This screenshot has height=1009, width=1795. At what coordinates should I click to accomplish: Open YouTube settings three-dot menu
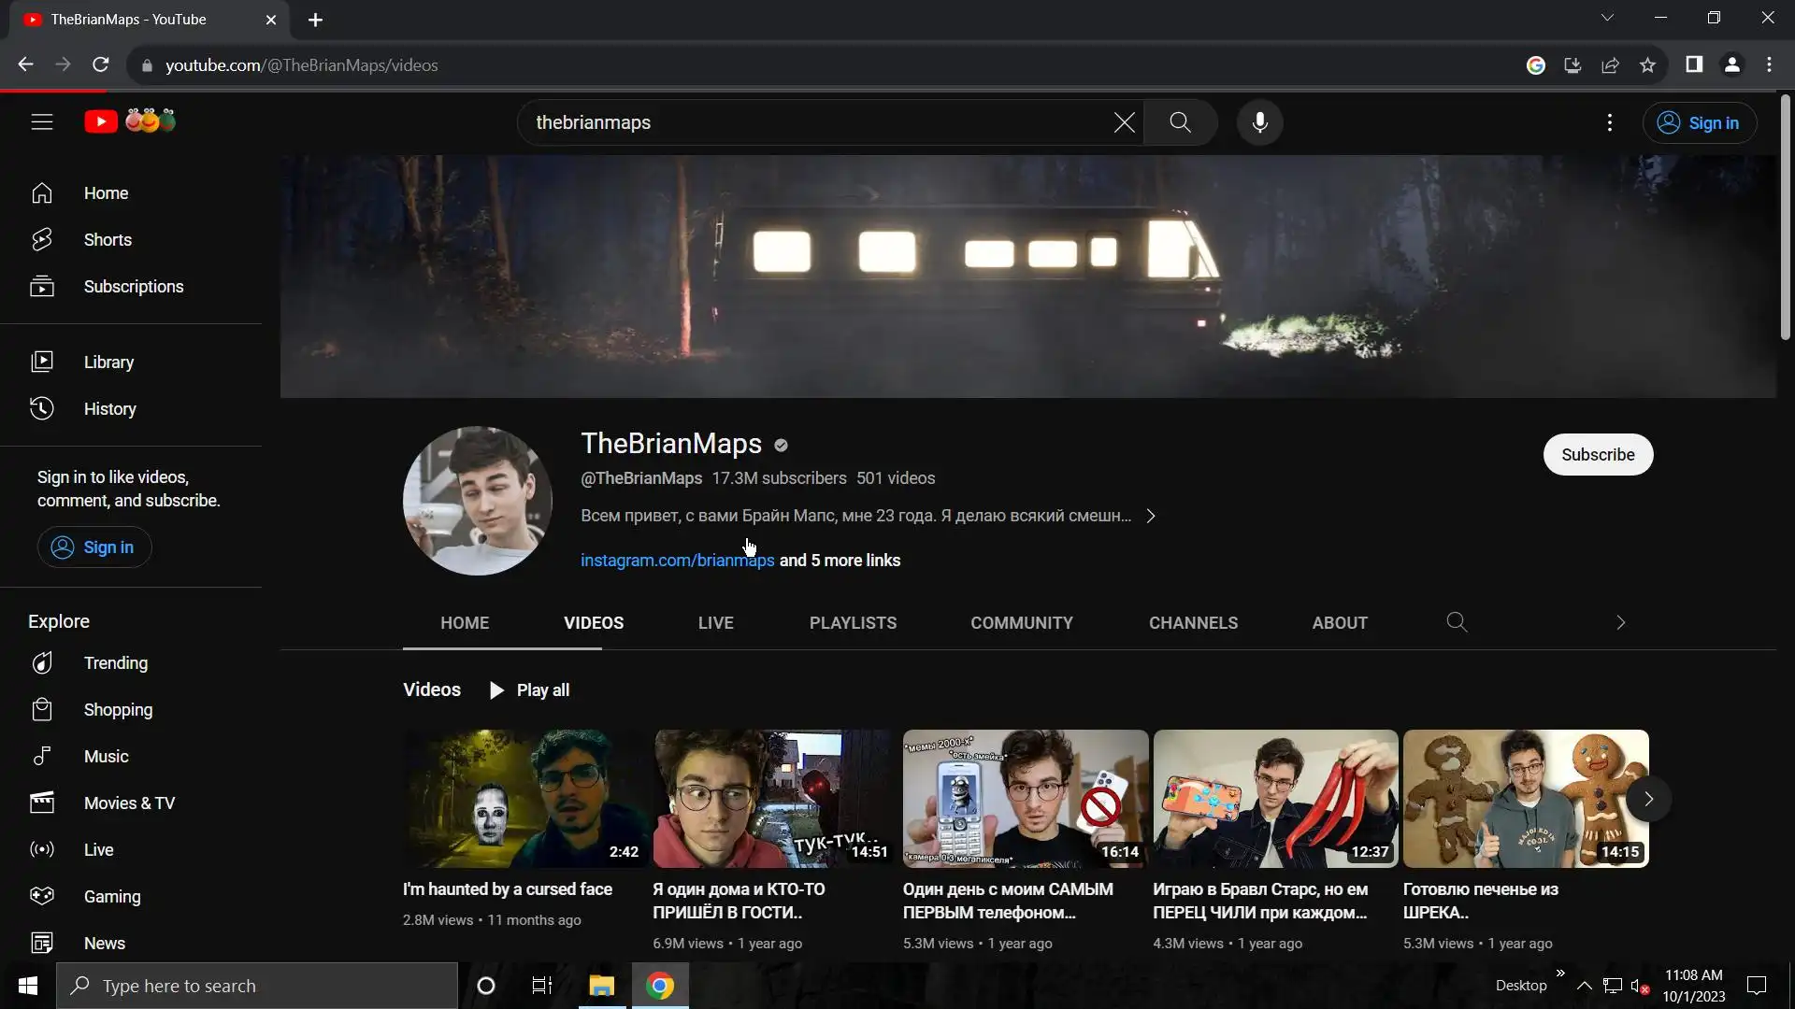pos(1609,122)
